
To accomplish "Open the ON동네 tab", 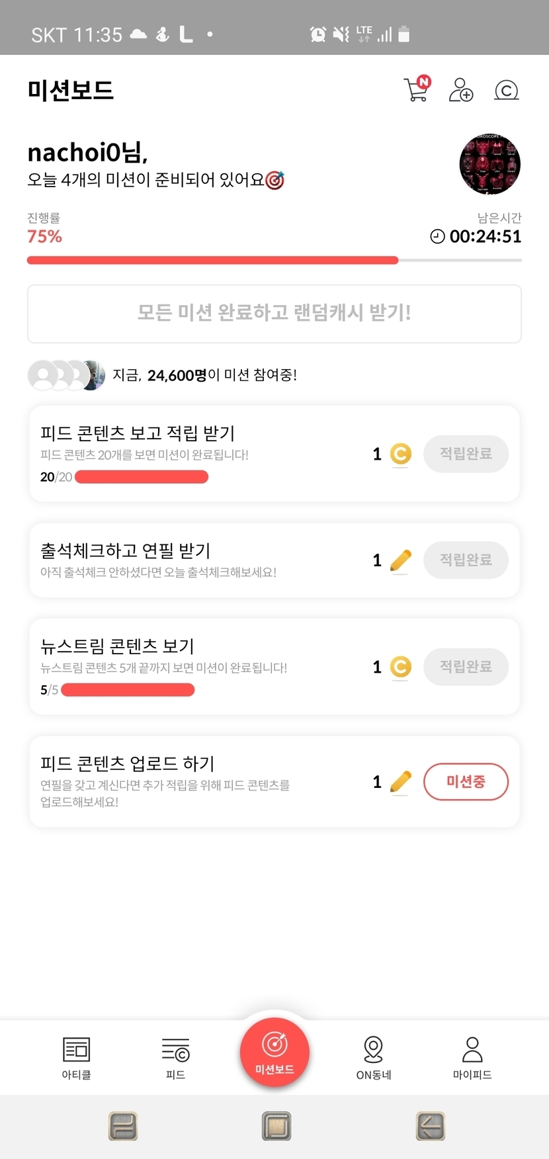I will pos(374,1057).
